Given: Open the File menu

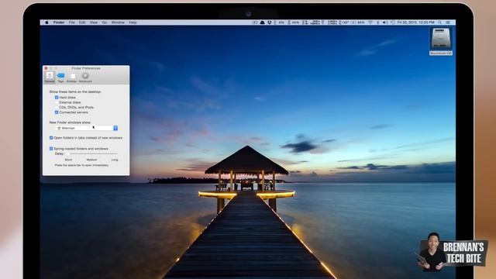Looking at the screenshot, I should [x=72, y=22].
